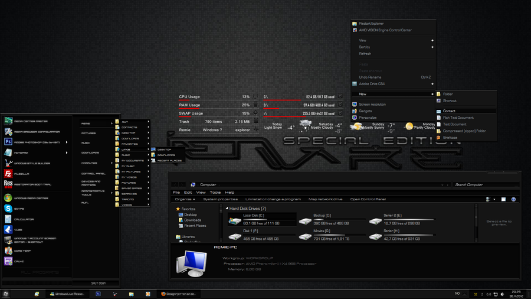This screenshot has height=299, width=531.
Task: Open the Tools menu in Explorer
Action: click(x=215, y=192)
